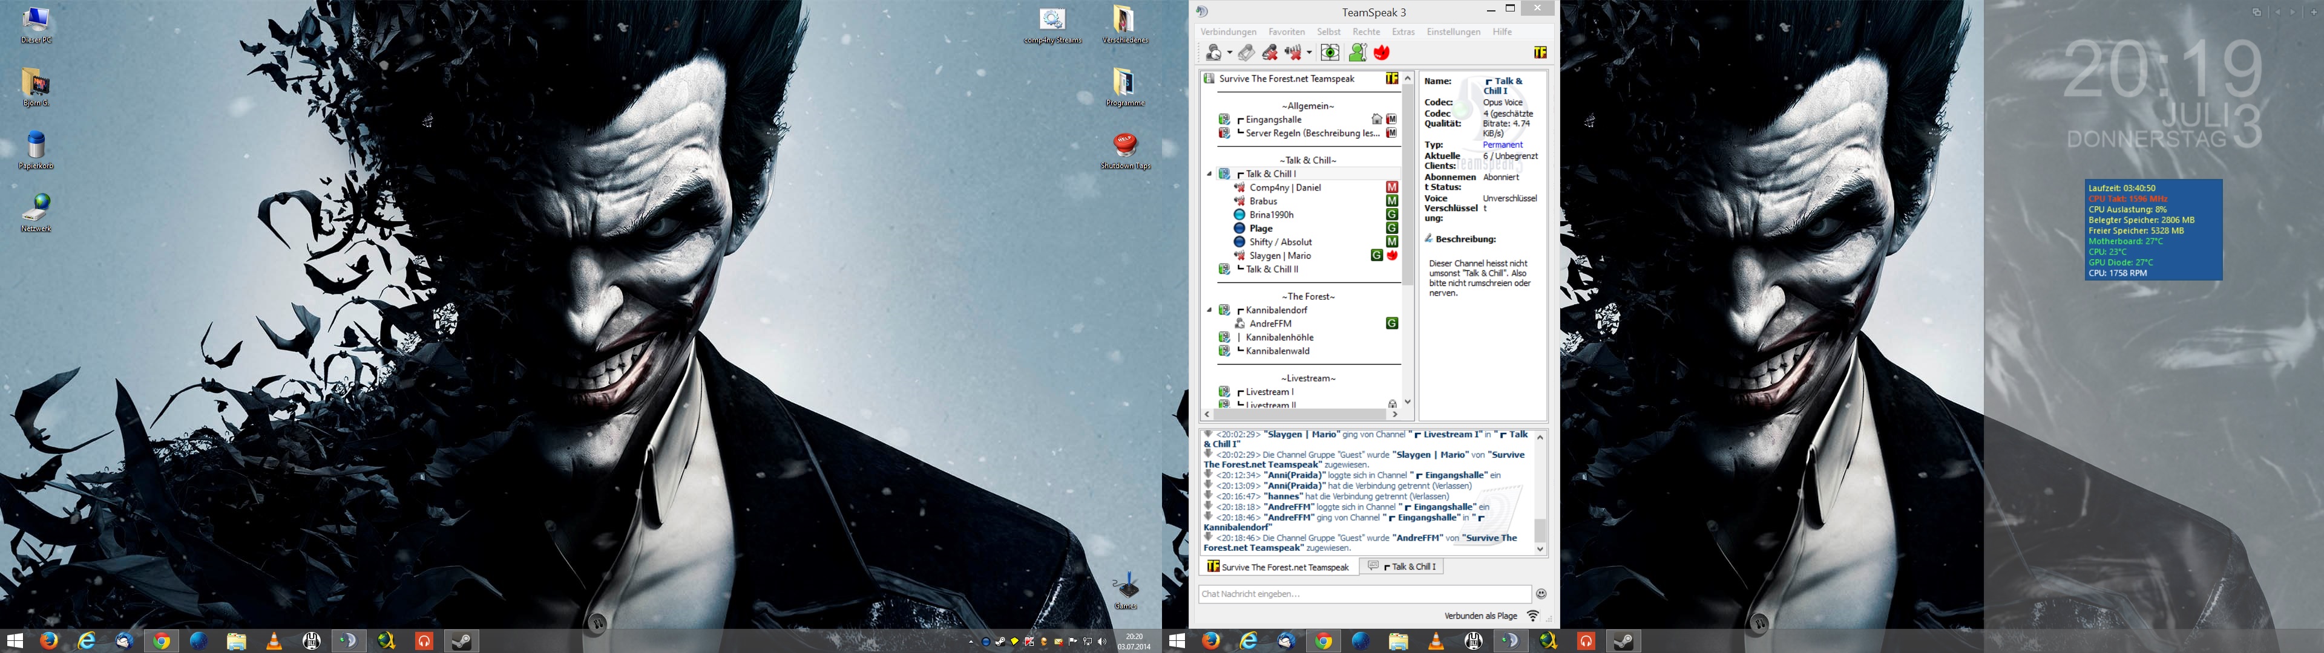Collapse the Talk & Chill I channel
2324x653 pixels.
tap(1210, 174)
